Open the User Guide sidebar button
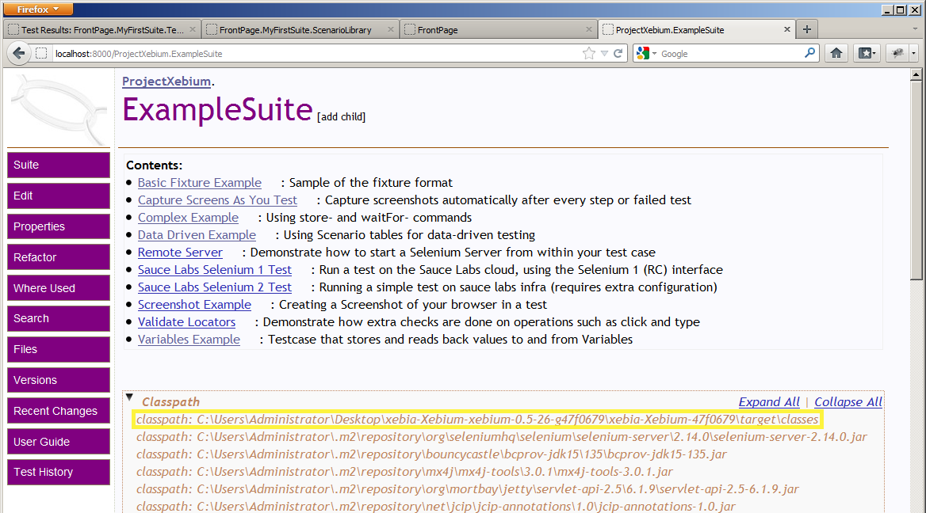The width and height of the screenshot is (926, 513). point(59,442)
